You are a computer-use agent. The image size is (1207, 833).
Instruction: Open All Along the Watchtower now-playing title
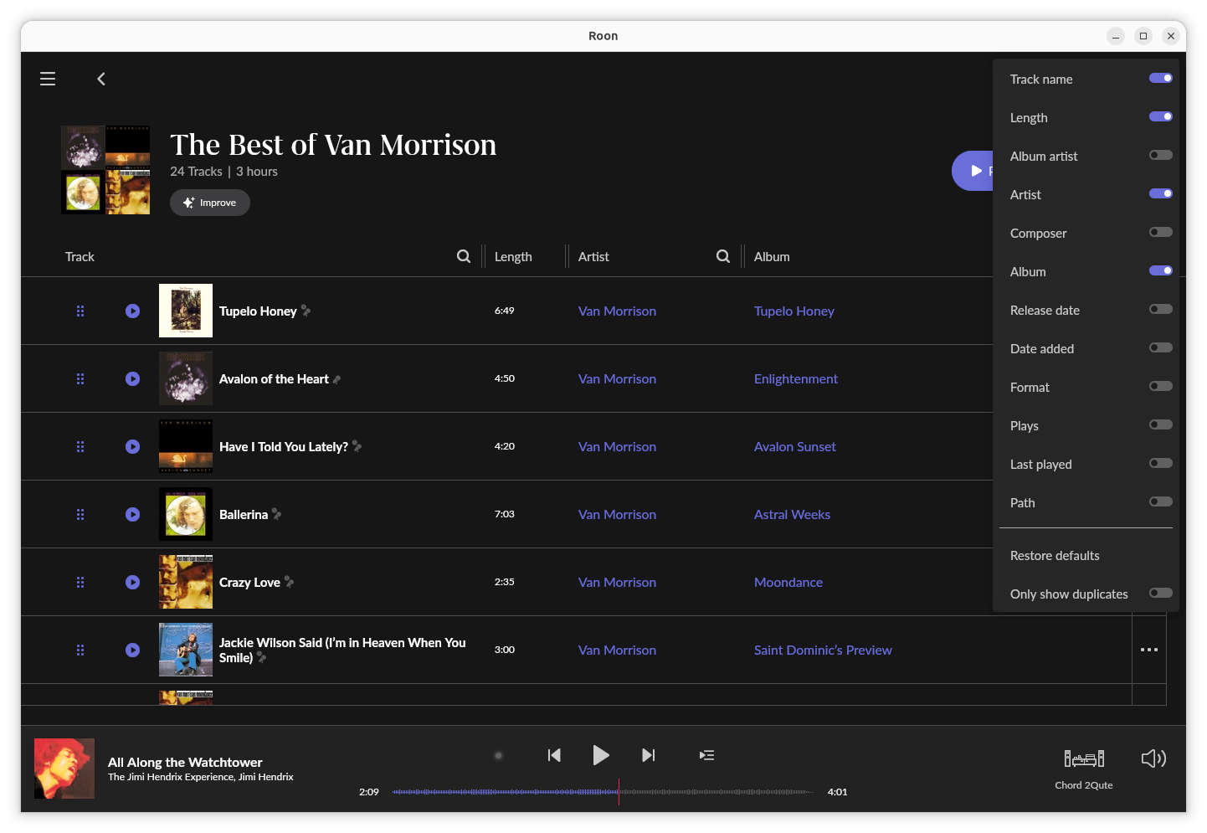[185, 762]
